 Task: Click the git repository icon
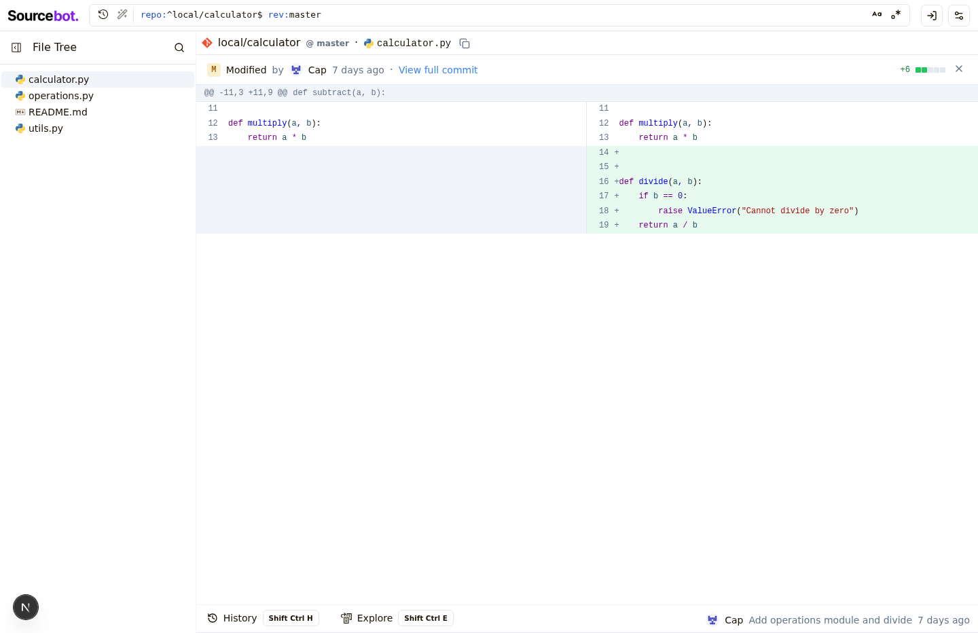click(x=207, y=43)
